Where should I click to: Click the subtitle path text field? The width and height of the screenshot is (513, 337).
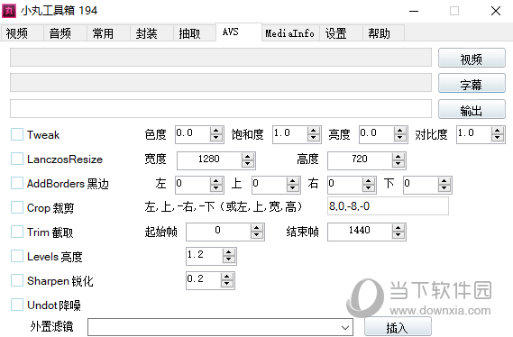(x=221, y=82)
